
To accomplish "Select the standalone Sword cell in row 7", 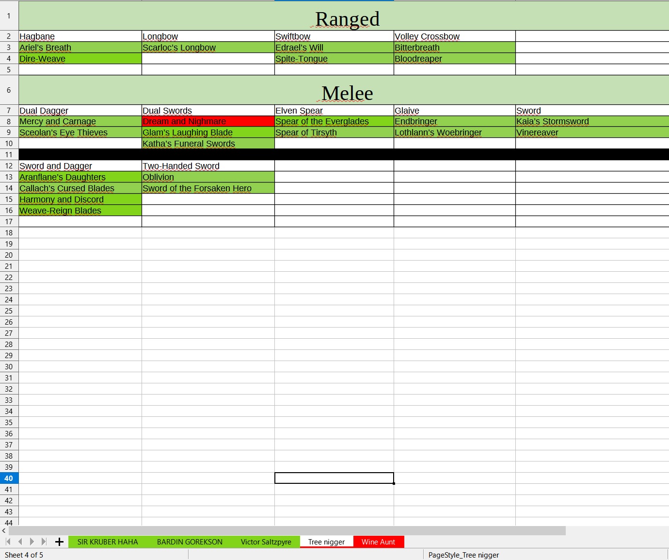I will click(x=592, y=111).
